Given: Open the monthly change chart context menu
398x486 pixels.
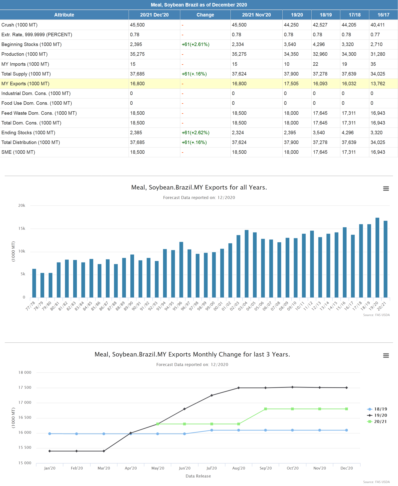Looking at the screenshot, I should (x=386, y=355).
